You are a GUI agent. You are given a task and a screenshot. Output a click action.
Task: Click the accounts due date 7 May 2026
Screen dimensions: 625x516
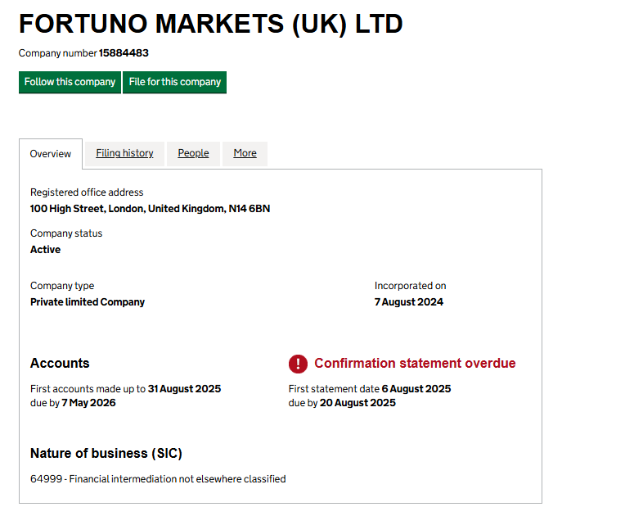coord(88,403)
